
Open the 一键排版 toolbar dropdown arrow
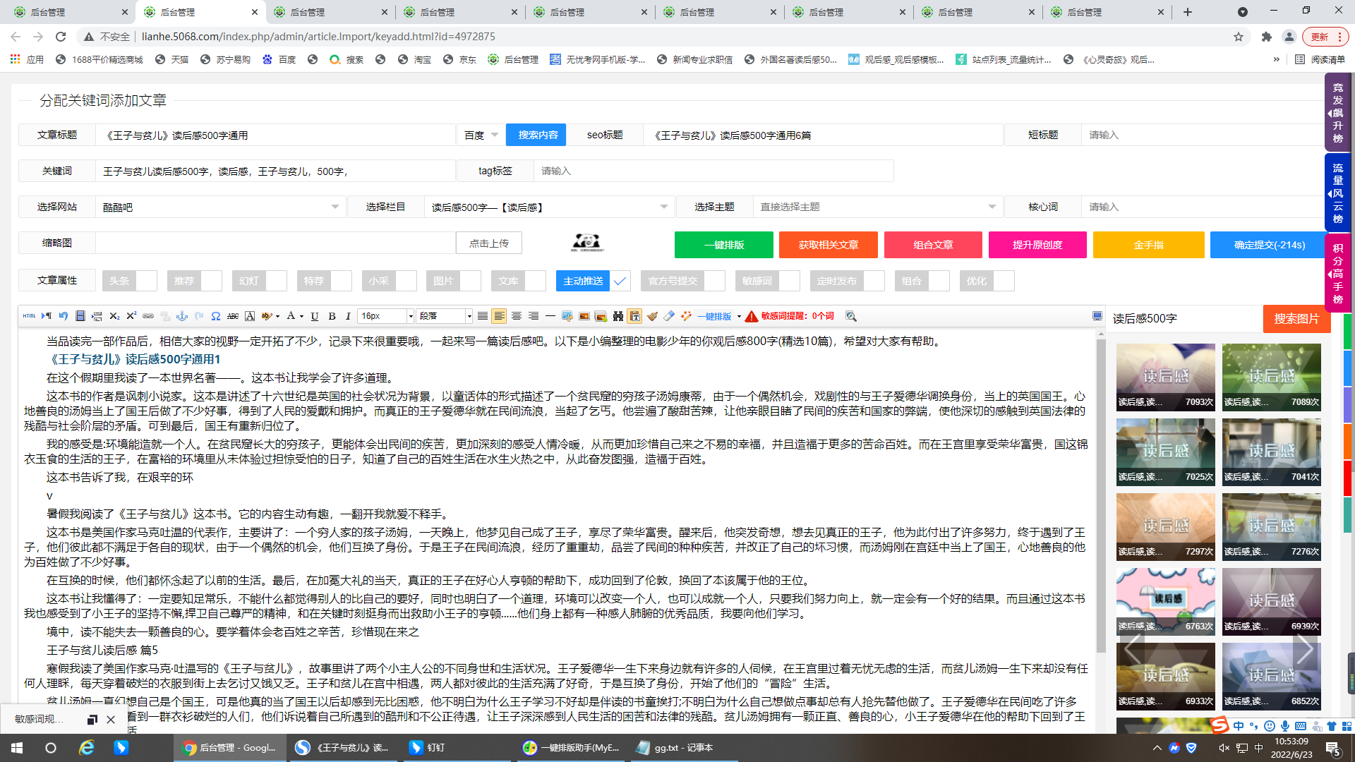click(739, 316)
